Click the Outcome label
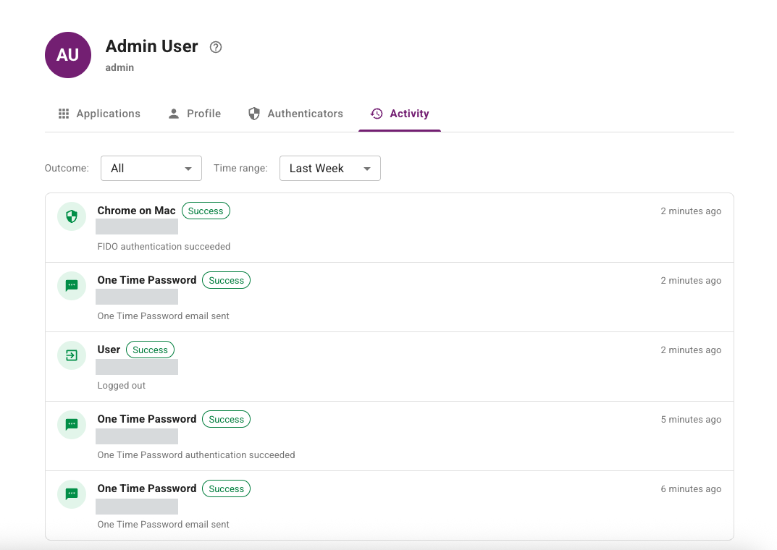The width and height of the screenshot is (777, 550). coord(67,169)
